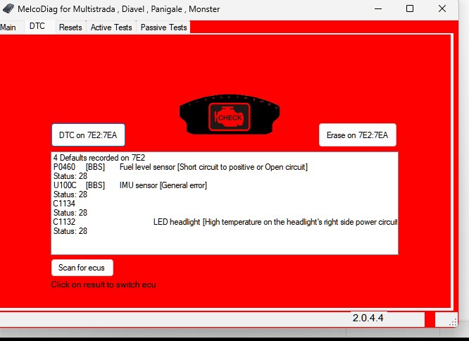The image size is (469, 341).
Task: Click '4 Defaults recorded on 7E2' header line
Action: [99, 158]
